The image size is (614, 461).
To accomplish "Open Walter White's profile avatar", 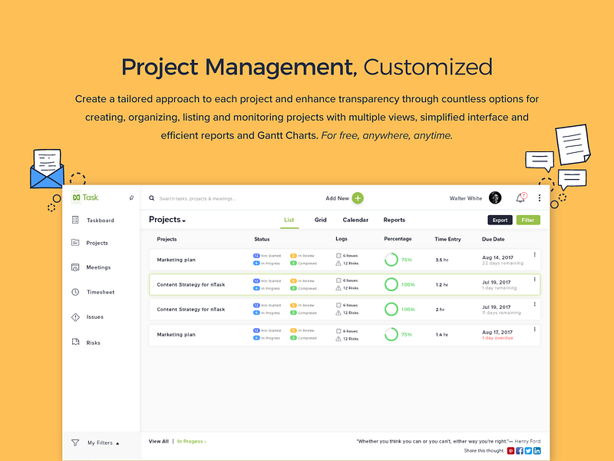I will point(495,197).
